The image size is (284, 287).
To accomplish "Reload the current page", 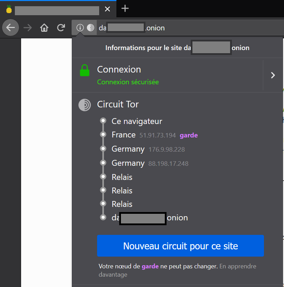I will (61, 28).
